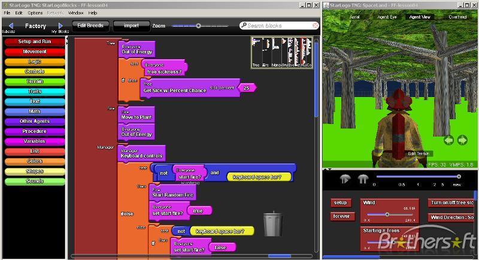Rotate camera right with green arrow

pyautogui.click(x=462, y=140)
